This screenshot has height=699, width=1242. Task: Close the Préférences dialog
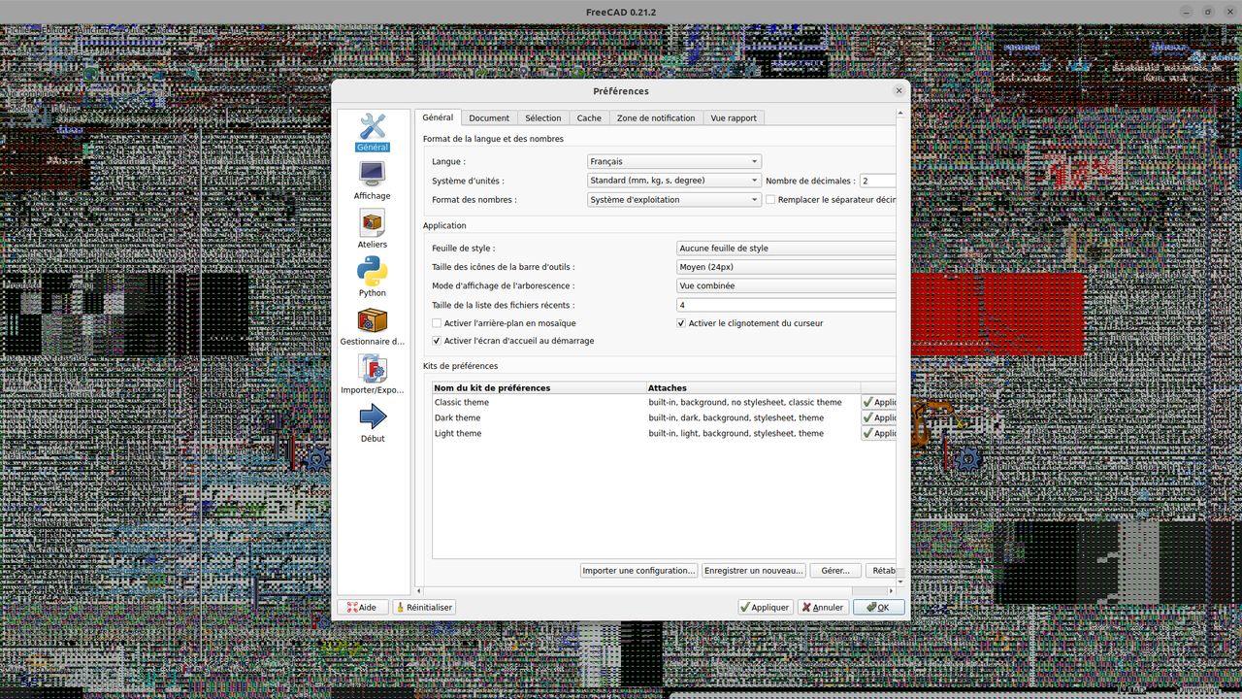[x=899, y=90]
